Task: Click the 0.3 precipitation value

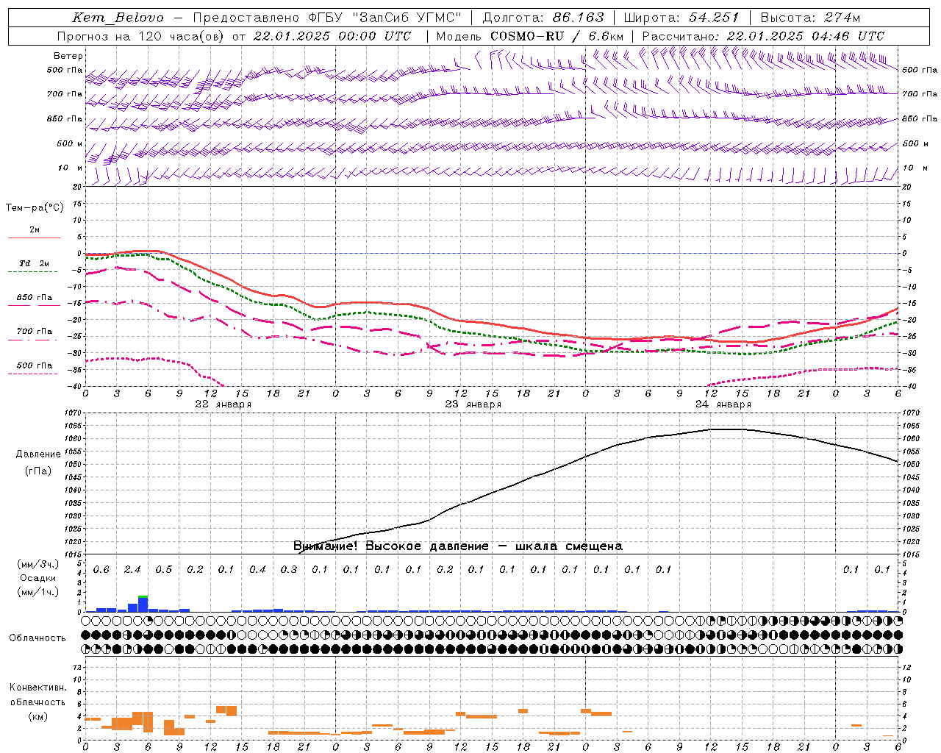Action: coord(289,570)
